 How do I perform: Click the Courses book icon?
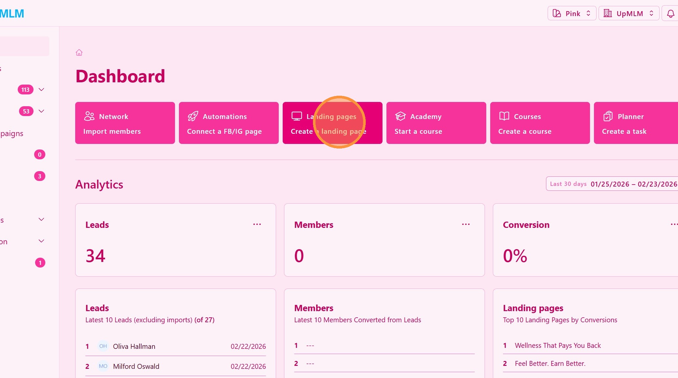504,116
